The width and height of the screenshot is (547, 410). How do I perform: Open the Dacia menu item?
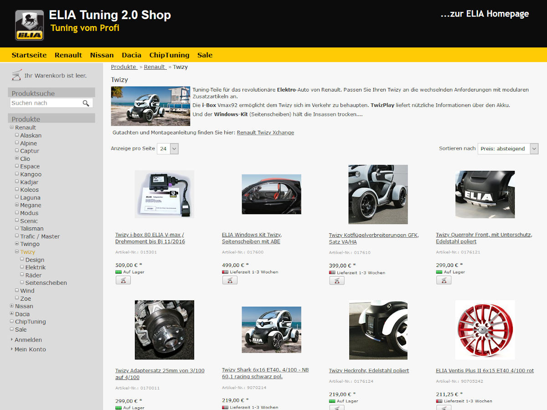(131, 55)
